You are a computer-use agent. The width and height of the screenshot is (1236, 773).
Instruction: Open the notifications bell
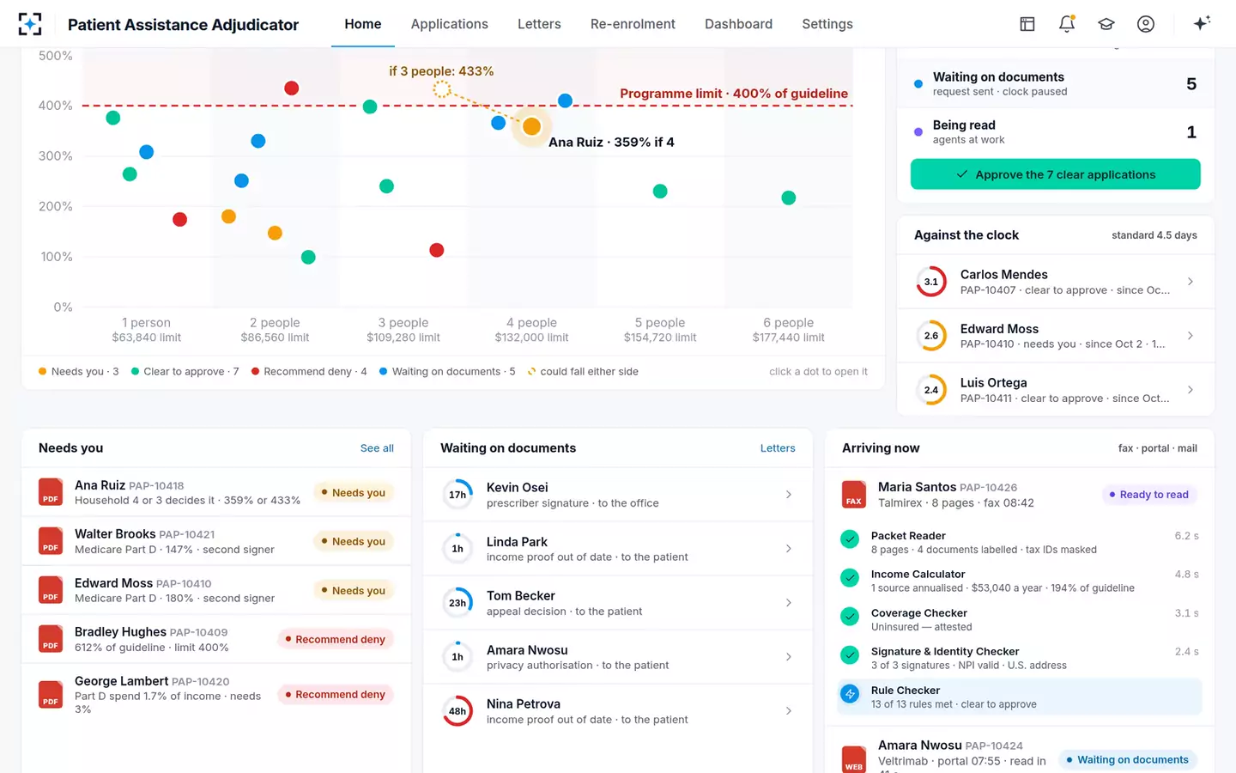click(1067, 24)
